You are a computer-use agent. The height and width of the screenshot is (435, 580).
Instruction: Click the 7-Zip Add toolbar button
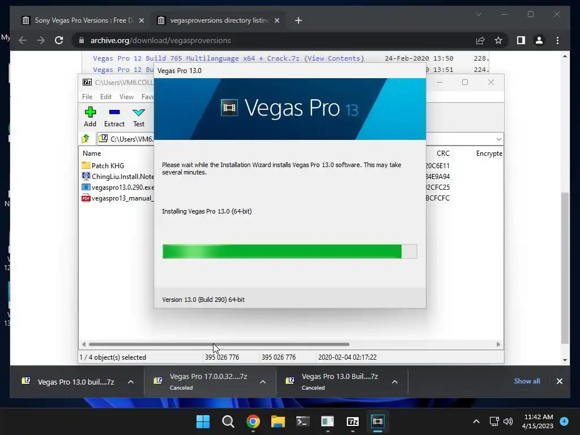90,117
